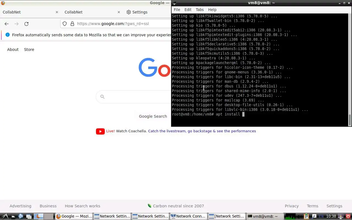
Task: Open the network status tray icon
Action: [x=341, y=216]
